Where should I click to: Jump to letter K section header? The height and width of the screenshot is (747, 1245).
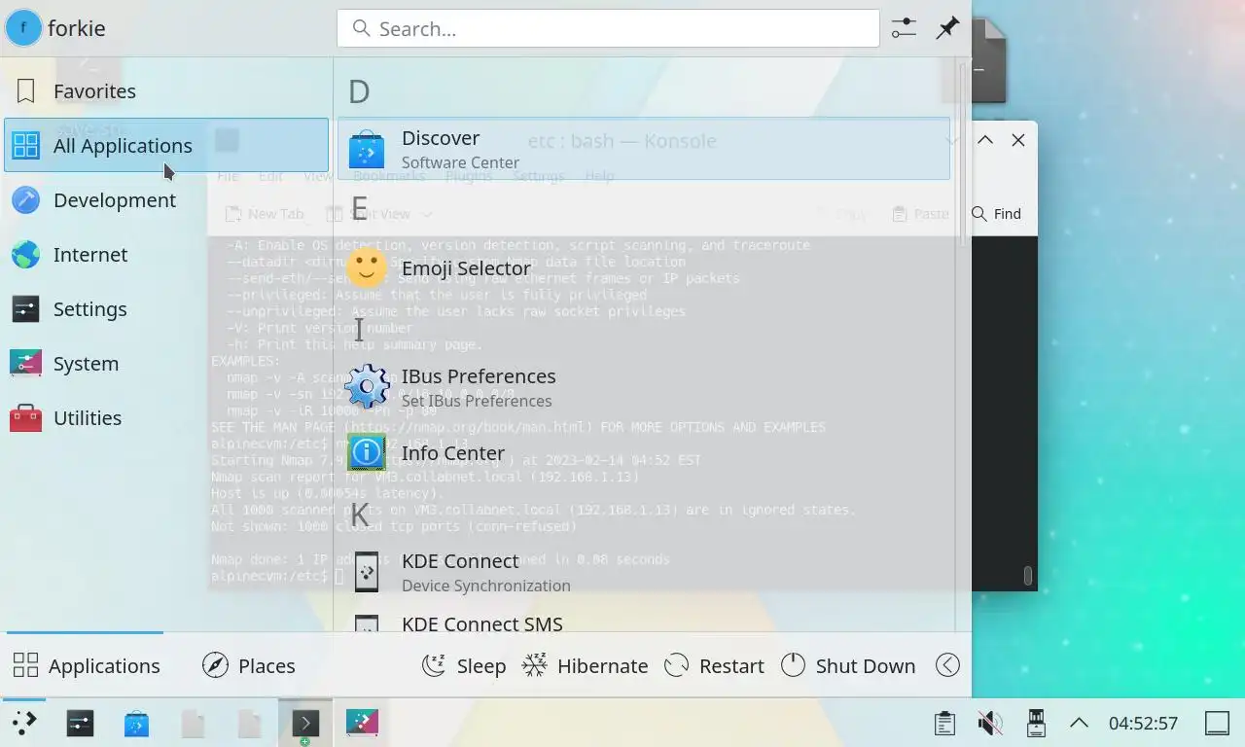coord(359,514)
